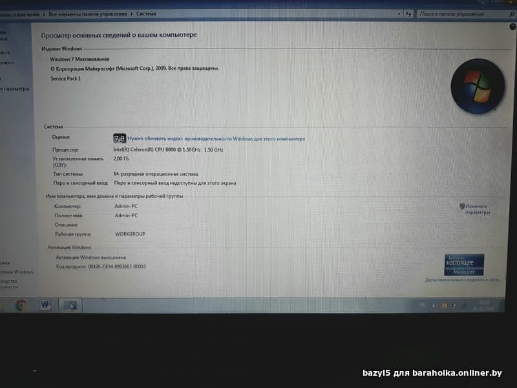Screen dimensions: 517x388
Task: Open the taskbar clock and date
Action: [483, 305]
